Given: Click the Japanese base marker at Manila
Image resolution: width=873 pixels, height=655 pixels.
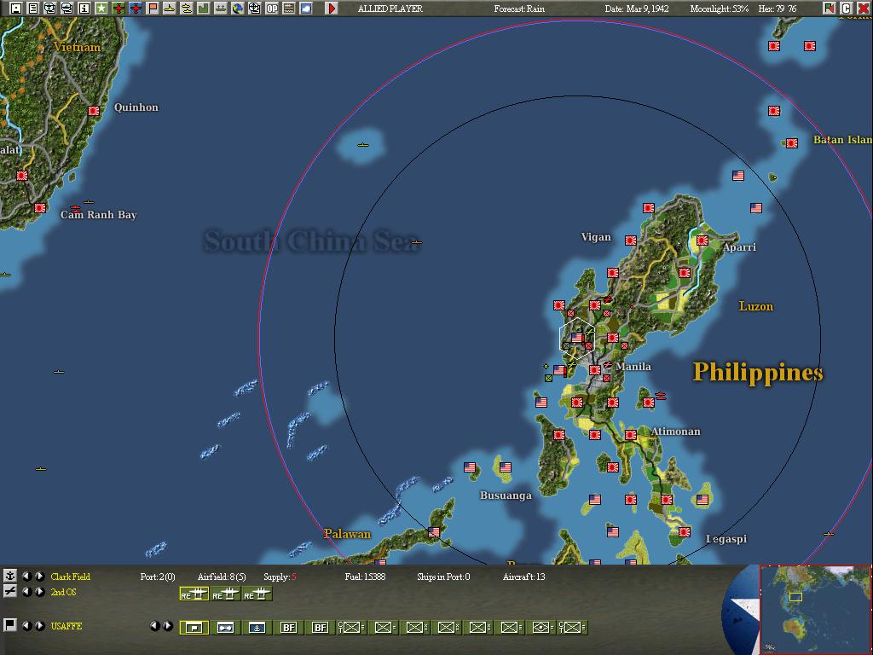Looking at the screenshot, I should [x=594, y=370].
